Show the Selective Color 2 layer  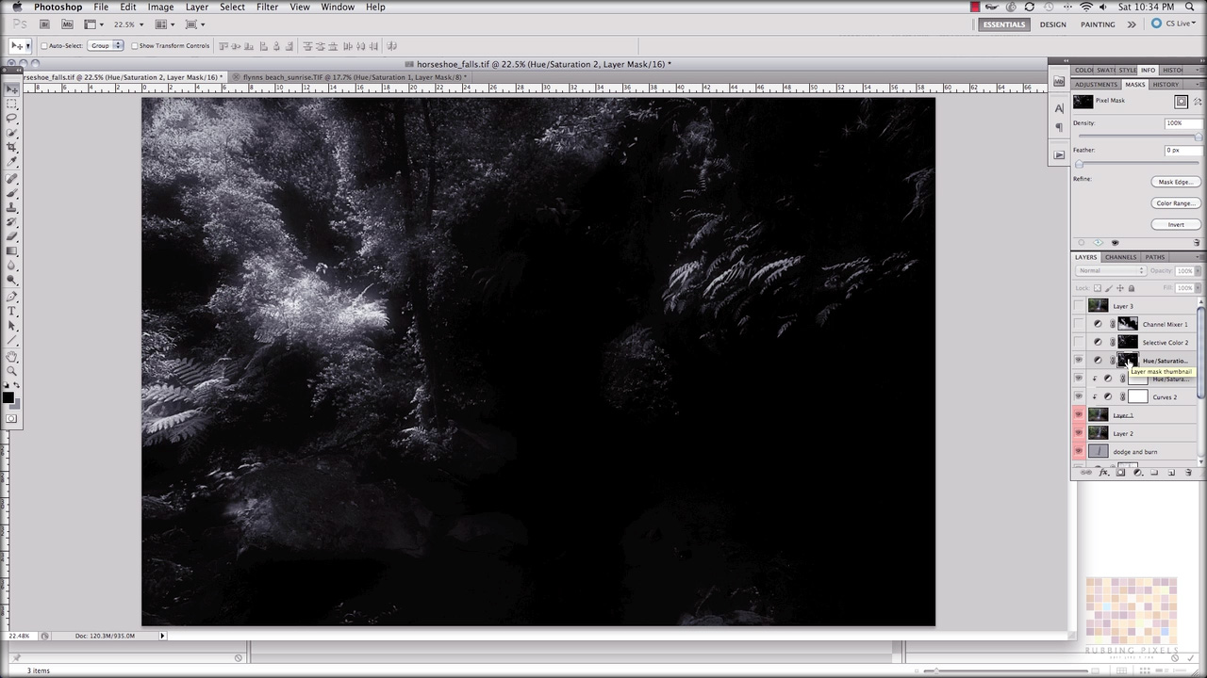point(1079,342)
